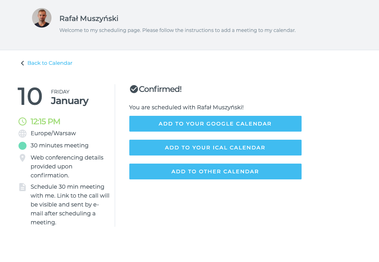The width and height of the screenshot is (379, 262).
Task: Click the large date number 10
Action: (30, 96)
